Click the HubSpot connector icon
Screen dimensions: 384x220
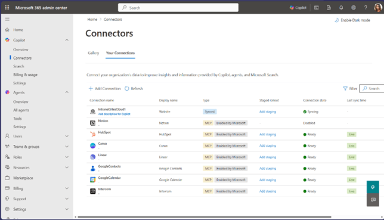(x=92, y=134)
